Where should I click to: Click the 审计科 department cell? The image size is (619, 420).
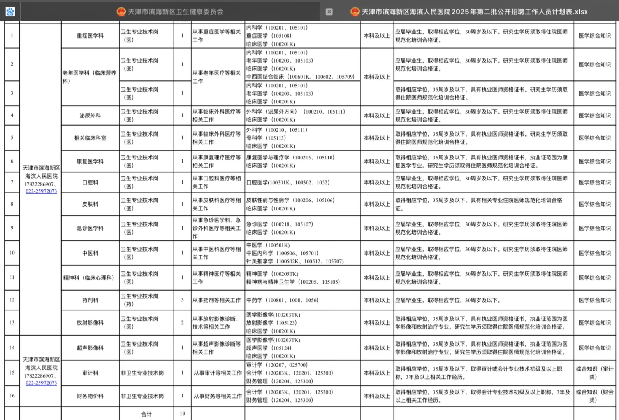tap(90, 373)
